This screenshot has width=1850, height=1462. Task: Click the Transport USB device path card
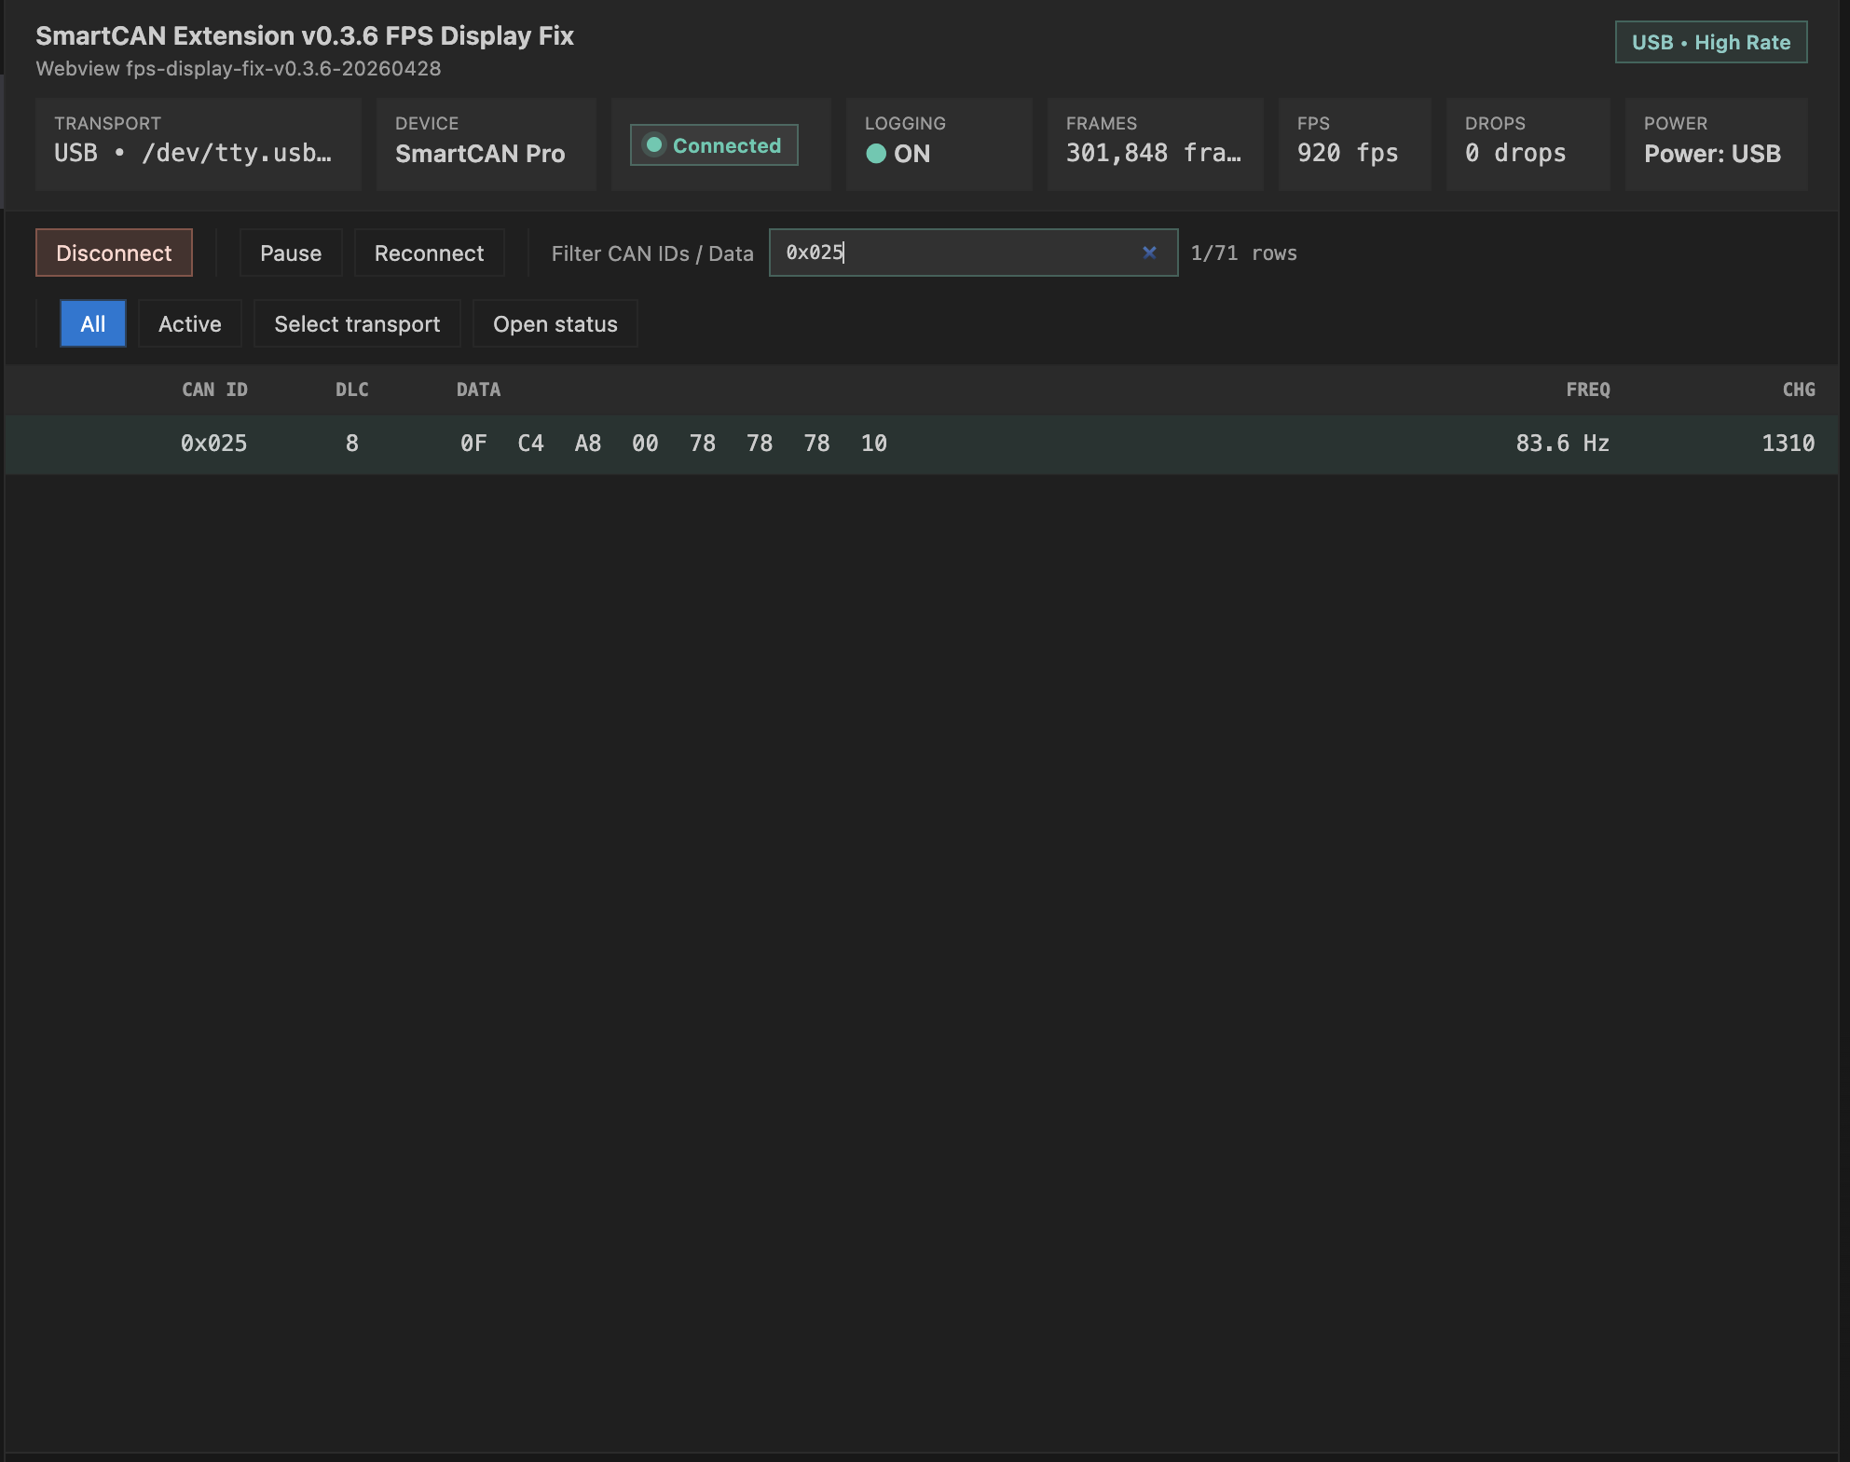click(198, 144)
